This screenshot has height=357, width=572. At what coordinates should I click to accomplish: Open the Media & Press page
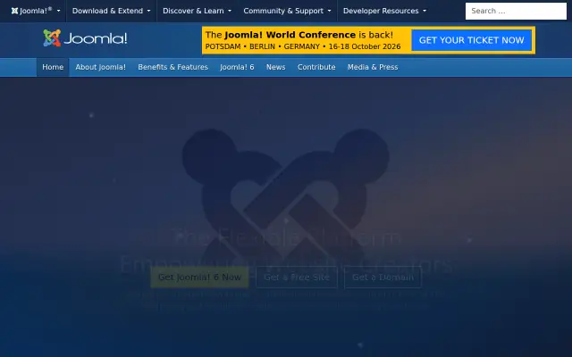coord(373,67)
